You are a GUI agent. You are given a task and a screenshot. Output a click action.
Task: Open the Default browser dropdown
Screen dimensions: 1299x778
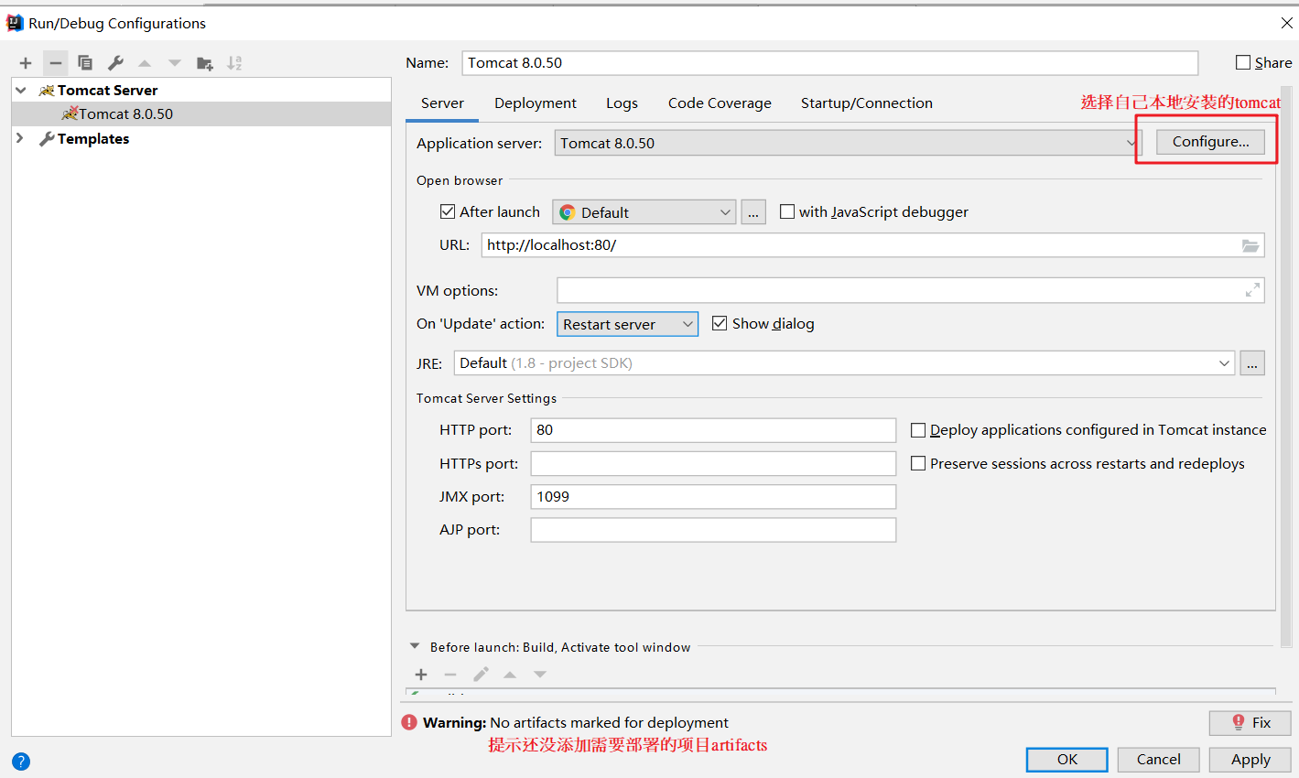tap(644, 212)
